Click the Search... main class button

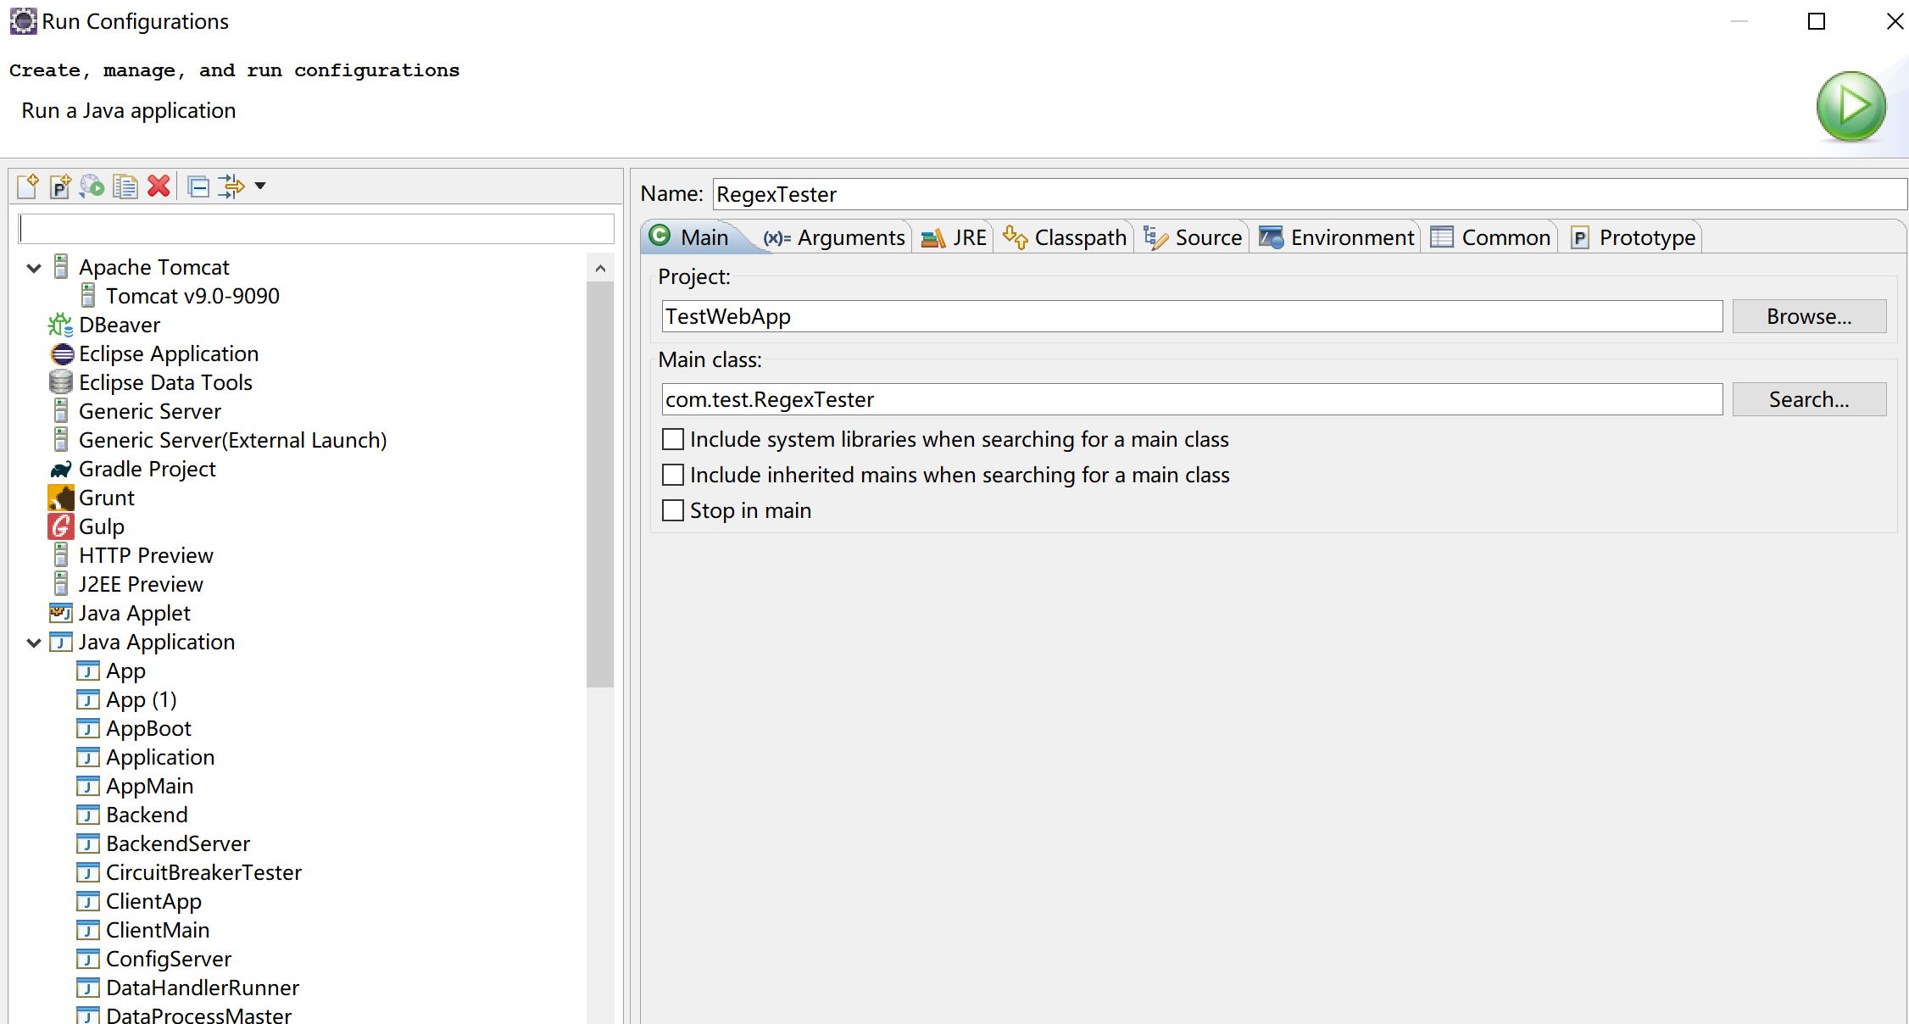point(1809,399)
